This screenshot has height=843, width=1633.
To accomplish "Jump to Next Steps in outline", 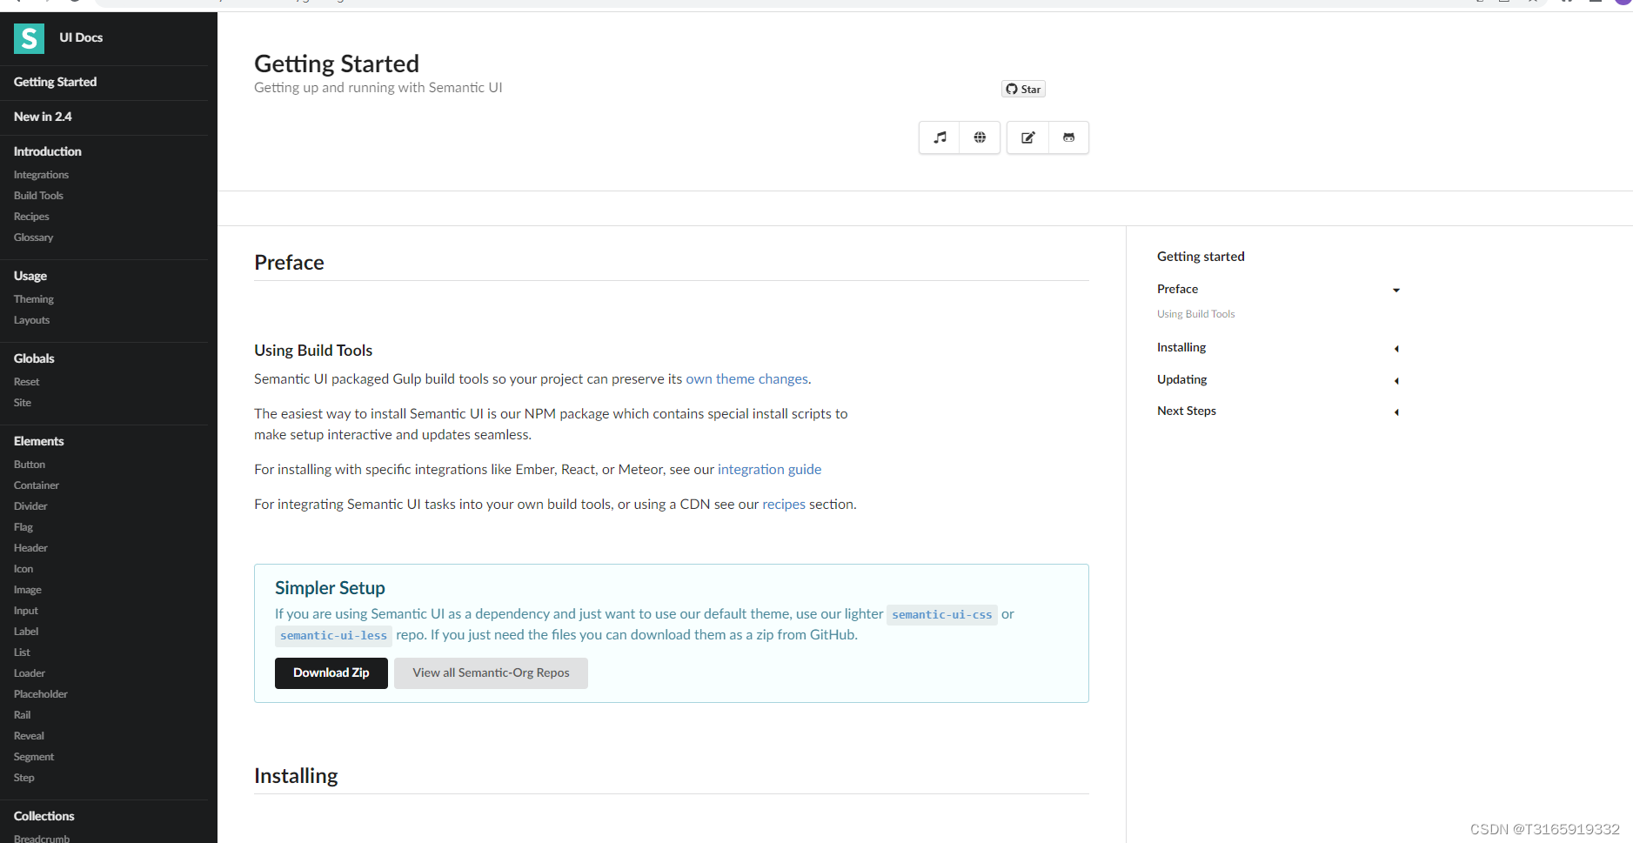I will (1187, 411).
